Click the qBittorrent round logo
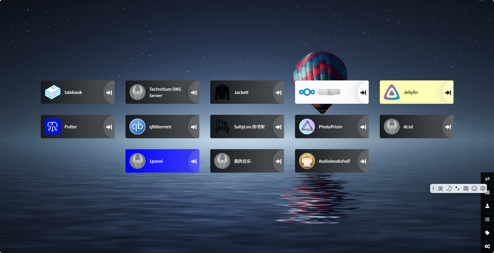Image resolution: width=494 pixels, height=253 pixels. (137, 126)
